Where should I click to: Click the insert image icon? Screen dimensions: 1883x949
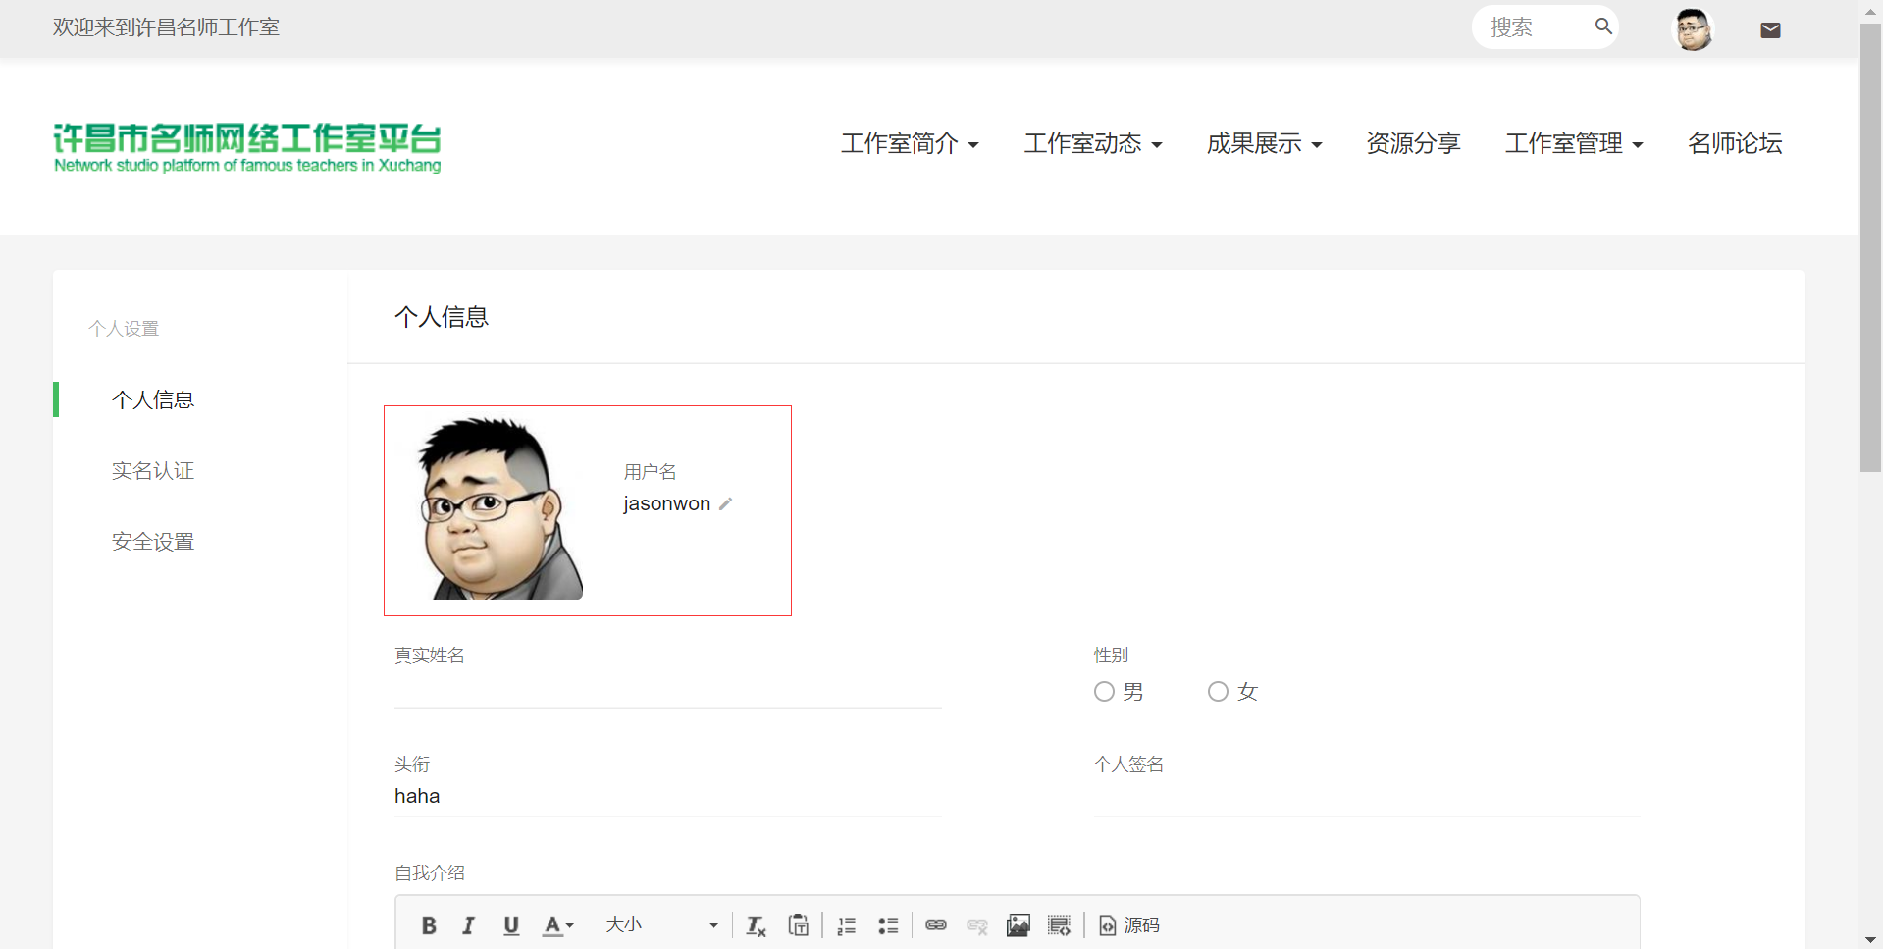tap(1019, 925)
